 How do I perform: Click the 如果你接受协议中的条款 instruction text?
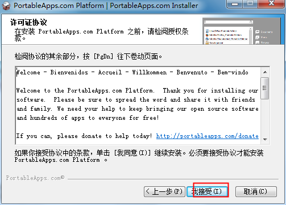tap(139, 156)
